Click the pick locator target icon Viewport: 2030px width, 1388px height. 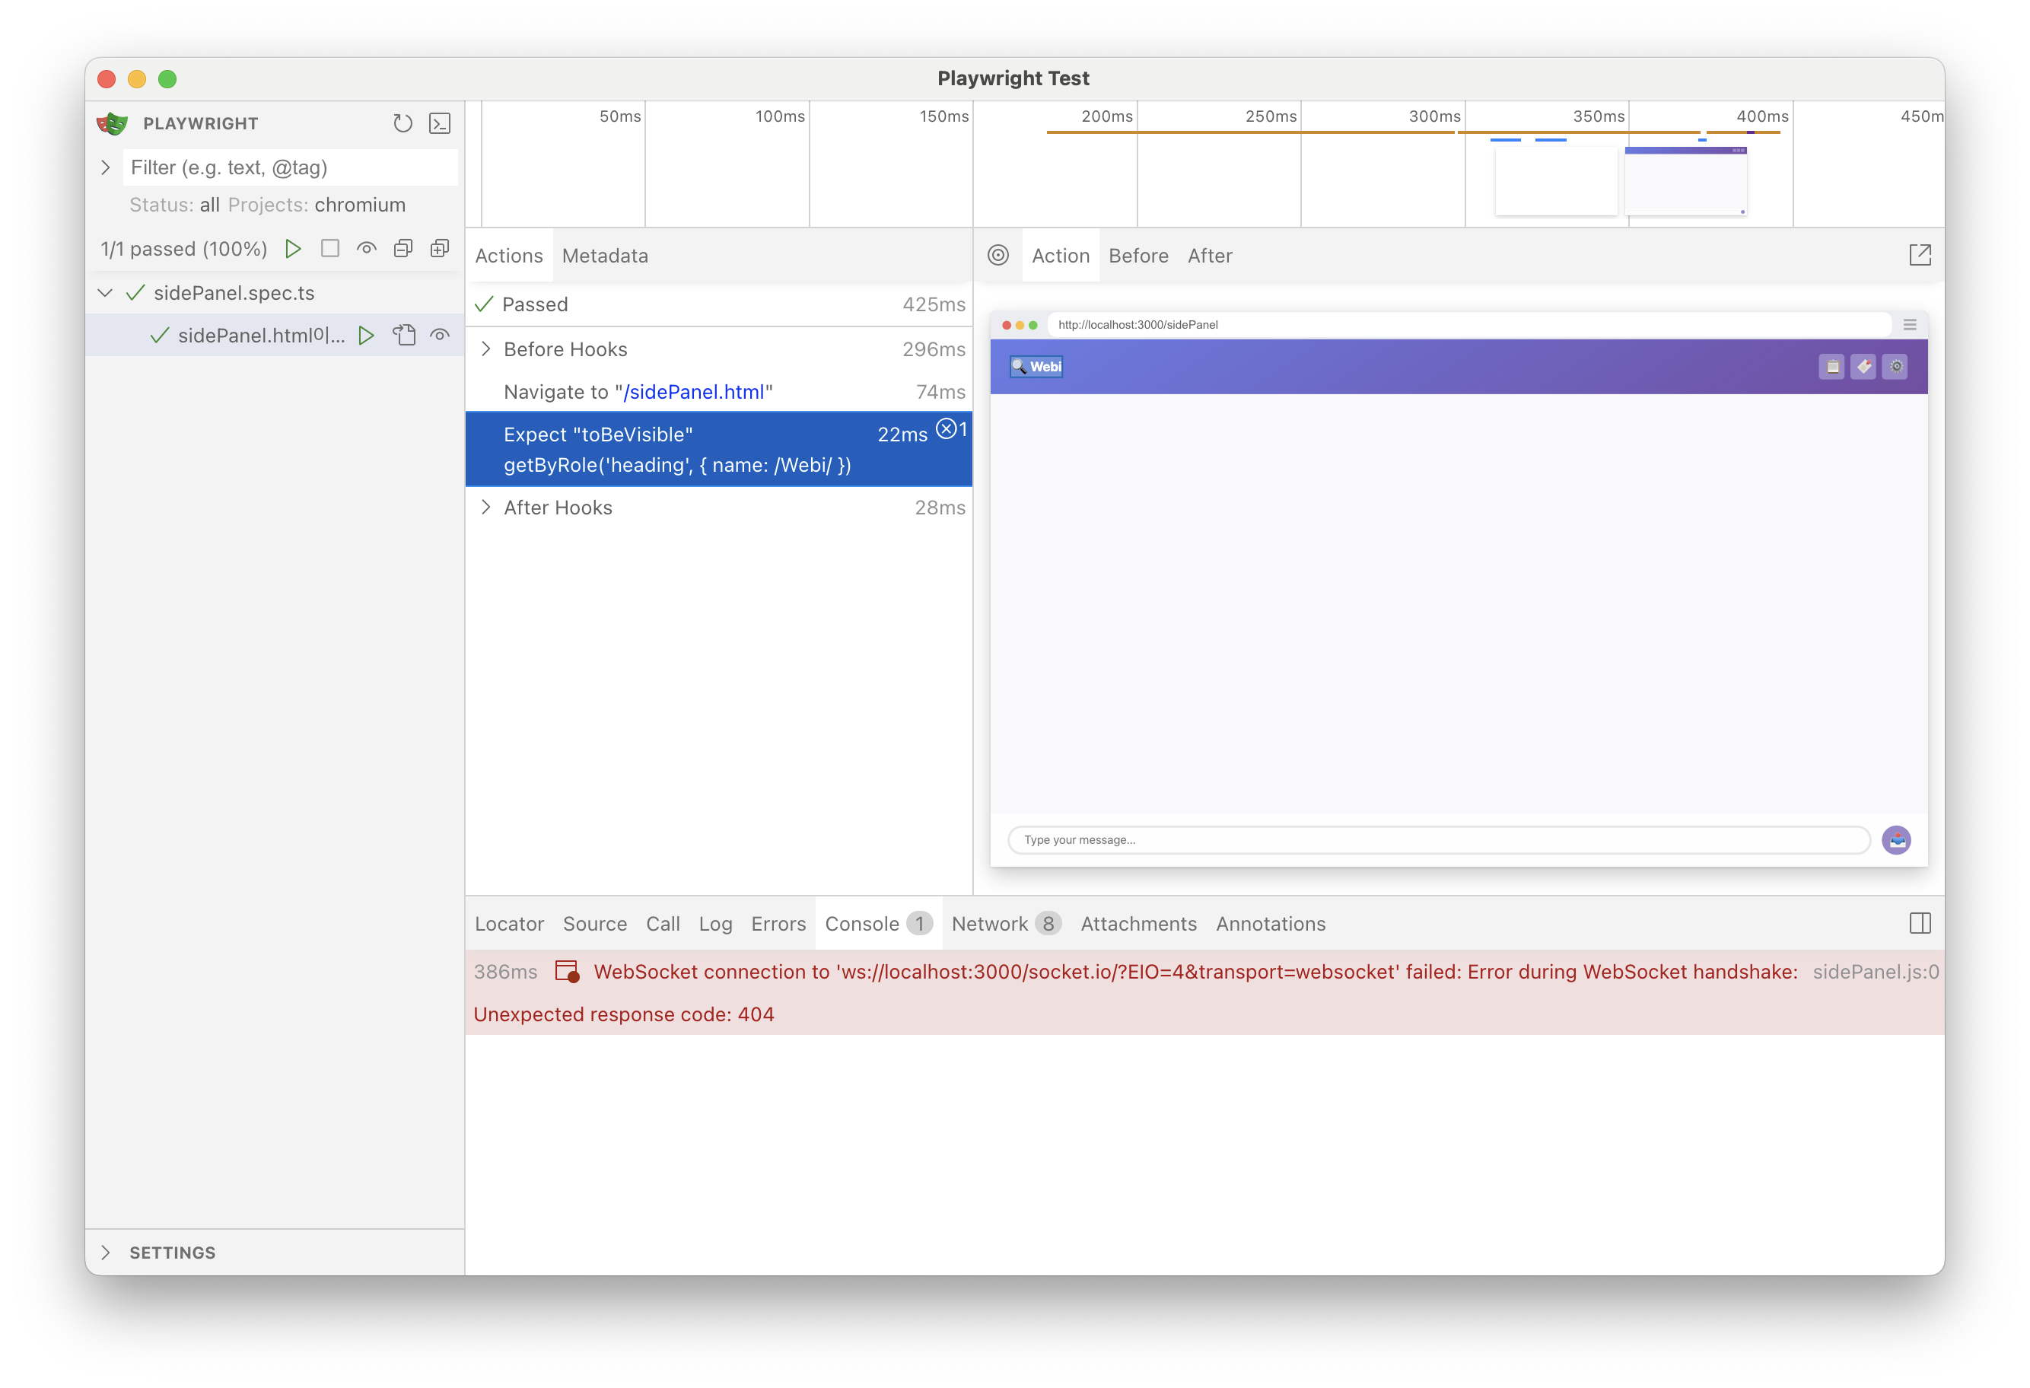[998, 255]
